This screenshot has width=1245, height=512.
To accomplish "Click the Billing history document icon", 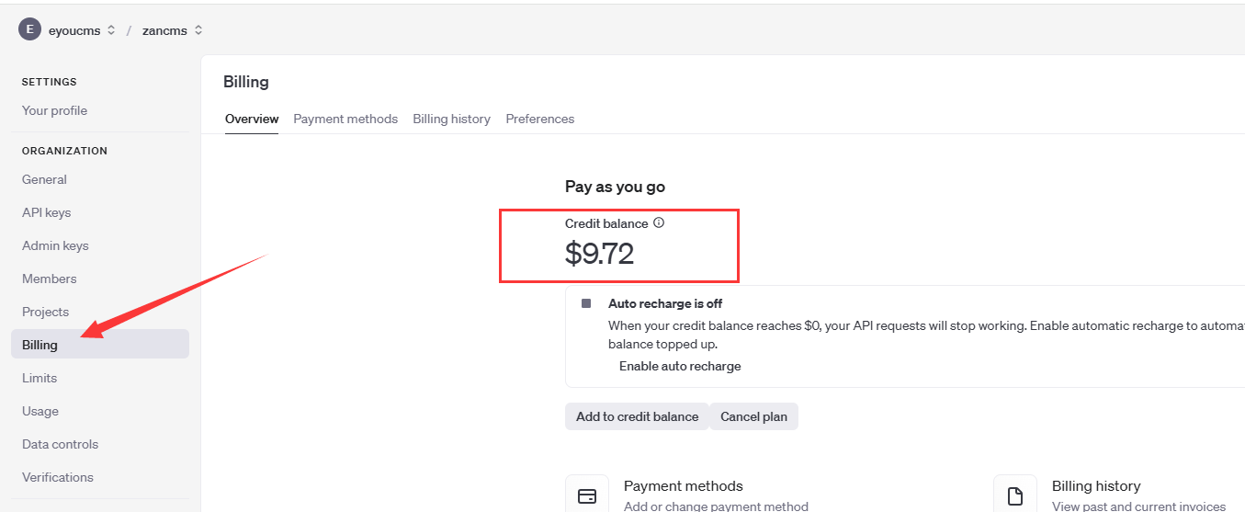I will 1015,496.
